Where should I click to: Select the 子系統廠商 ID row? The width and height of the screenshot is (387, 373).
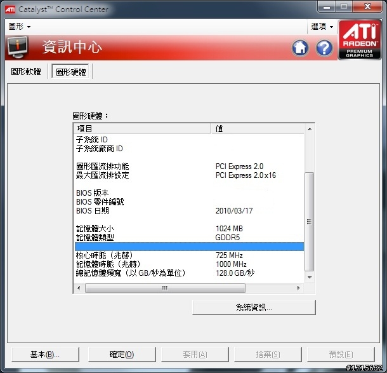coord(189,149)
